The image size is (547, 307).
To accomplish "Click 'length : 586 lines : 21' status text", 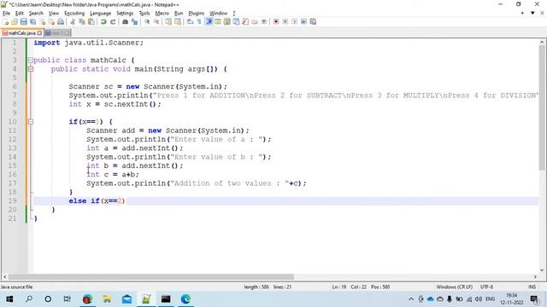I will 268,287.
